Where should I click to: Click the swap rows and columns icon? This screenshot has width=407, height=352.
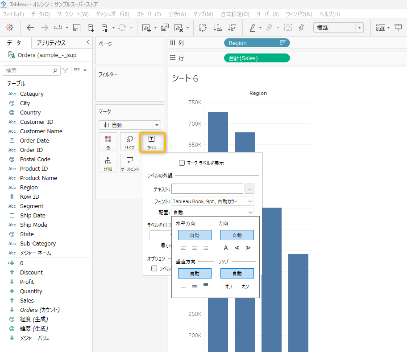pos(203,28)
